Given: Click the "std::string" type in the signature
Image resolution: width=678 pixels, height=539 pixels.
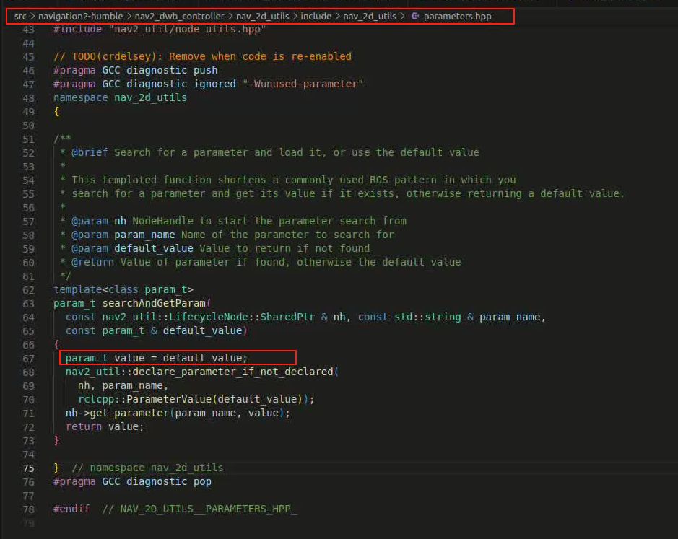Looking at the screenshot, I should tap(427, 317).
